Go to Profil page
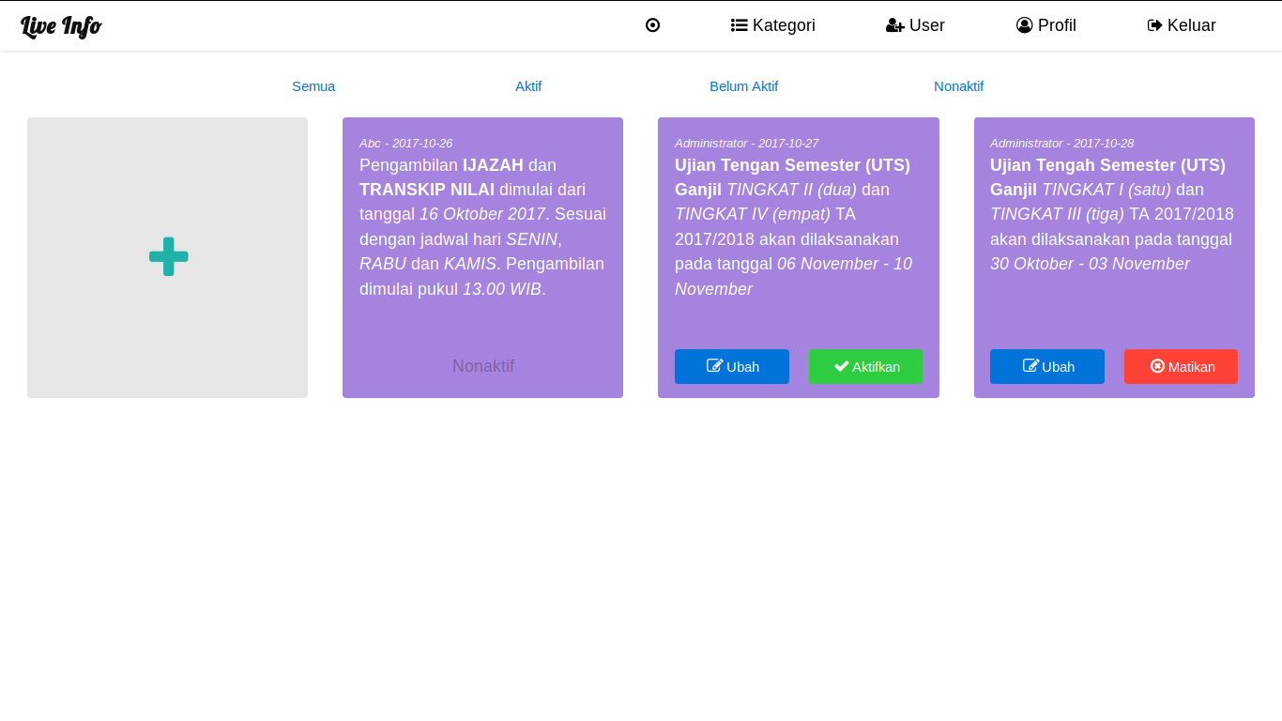The height and width of the screenshot is (721, 1282). pos(1046,25)
